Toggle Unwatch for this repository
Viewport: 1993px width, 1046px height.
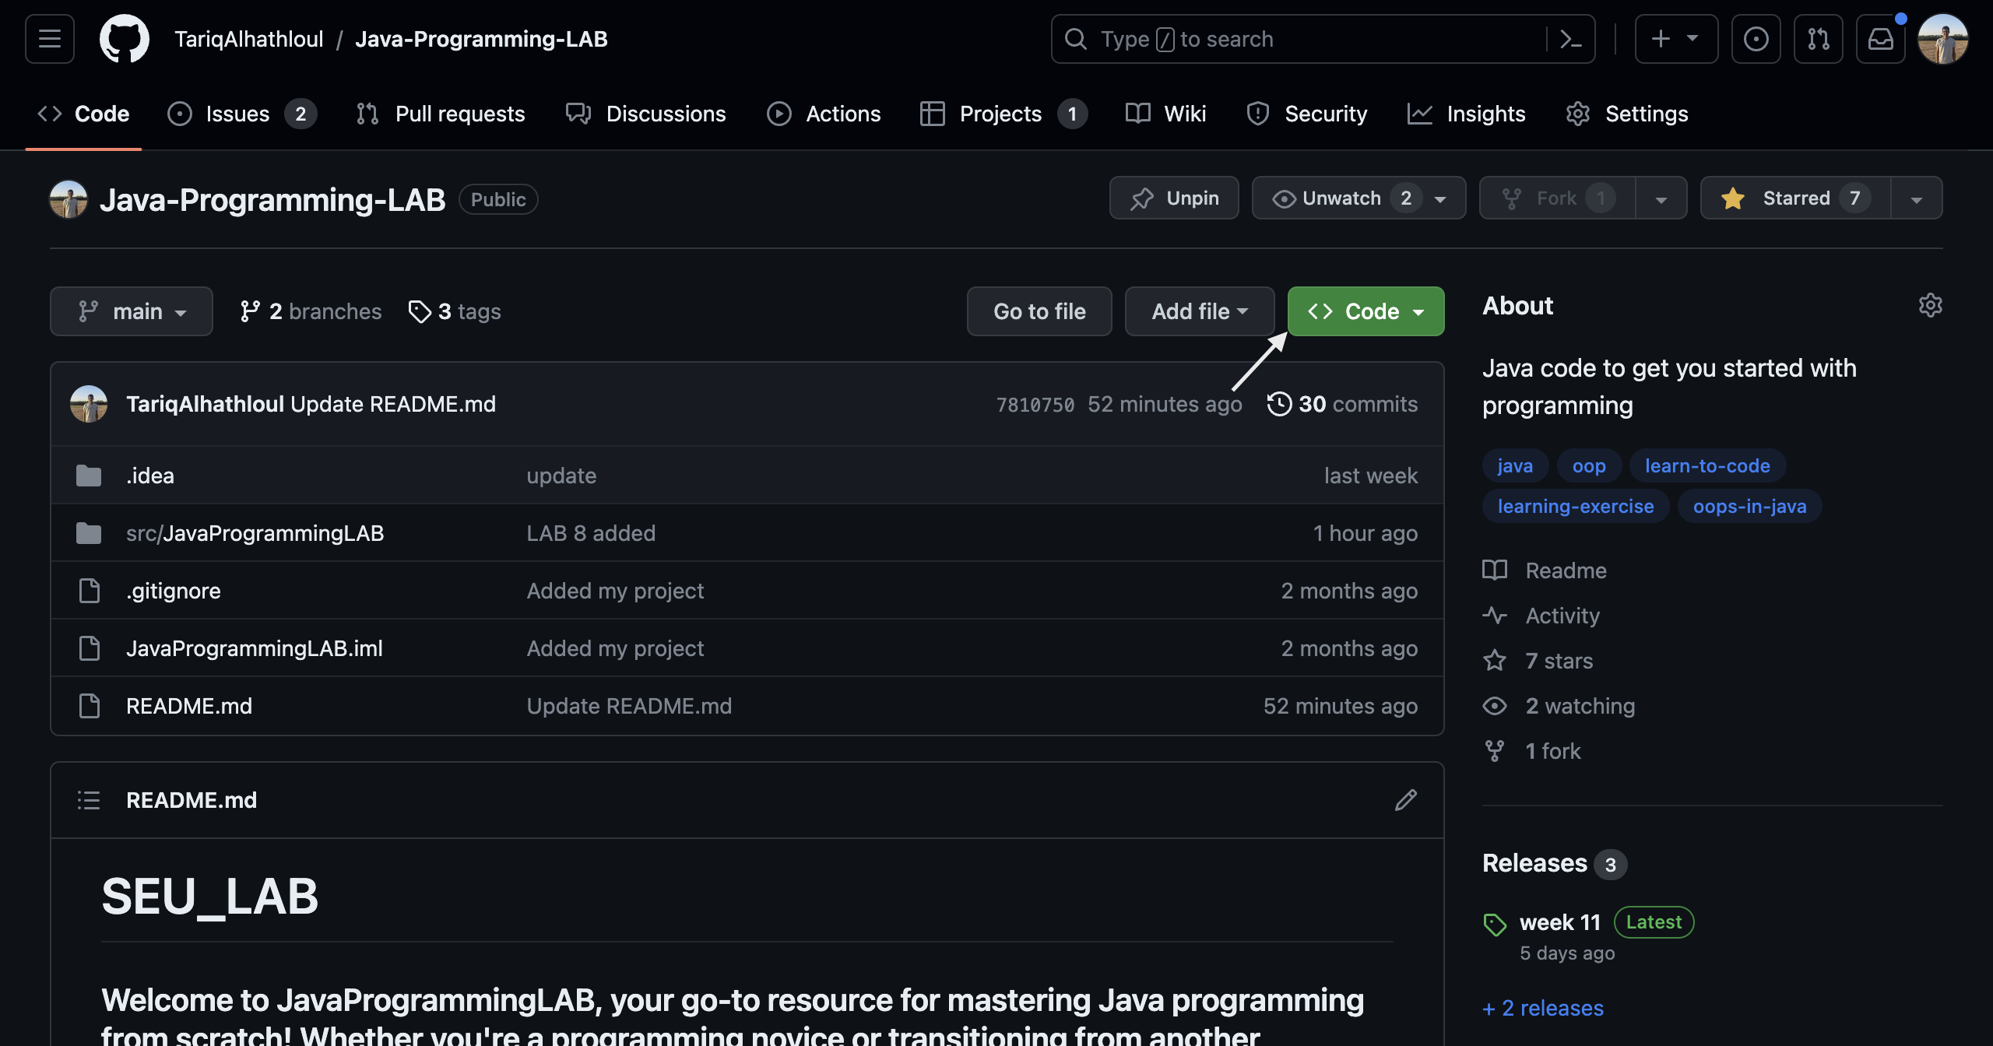[x=1341, y=198]
